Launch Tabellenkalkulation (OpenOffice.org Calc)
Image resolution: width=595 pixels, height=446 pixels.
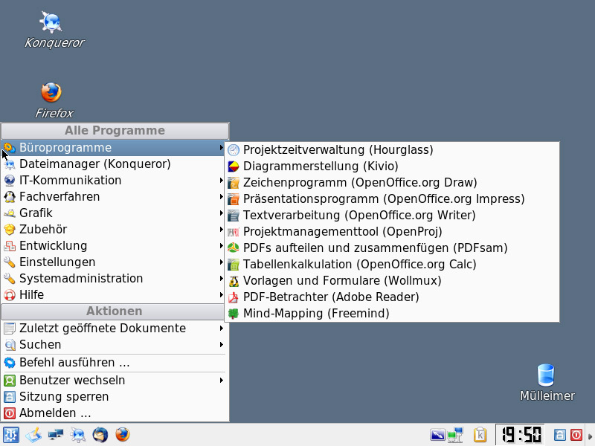[392, 264]
